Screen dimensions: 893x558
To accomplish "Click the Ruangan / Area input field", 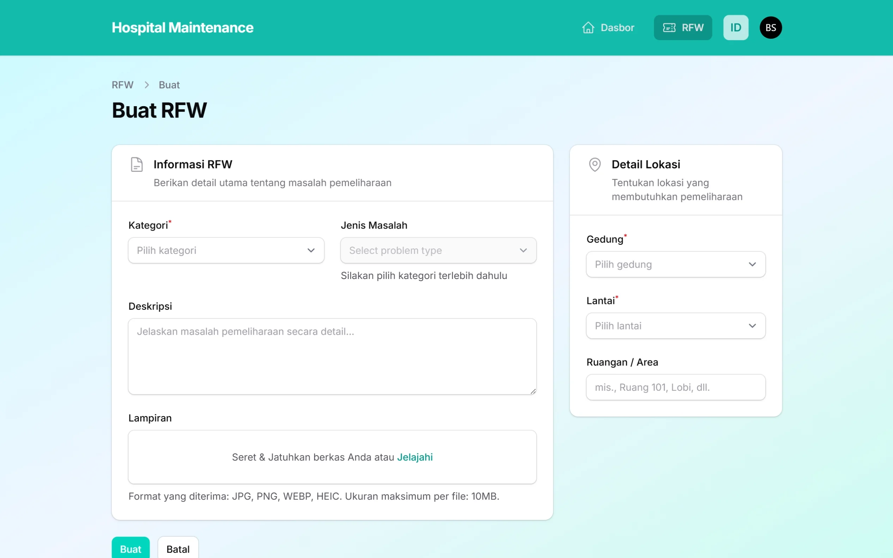I will pos(675,387).
